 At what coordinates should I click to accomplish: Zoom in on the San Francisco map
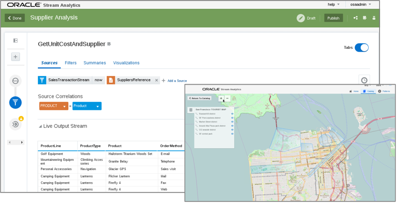click(221, 99)
